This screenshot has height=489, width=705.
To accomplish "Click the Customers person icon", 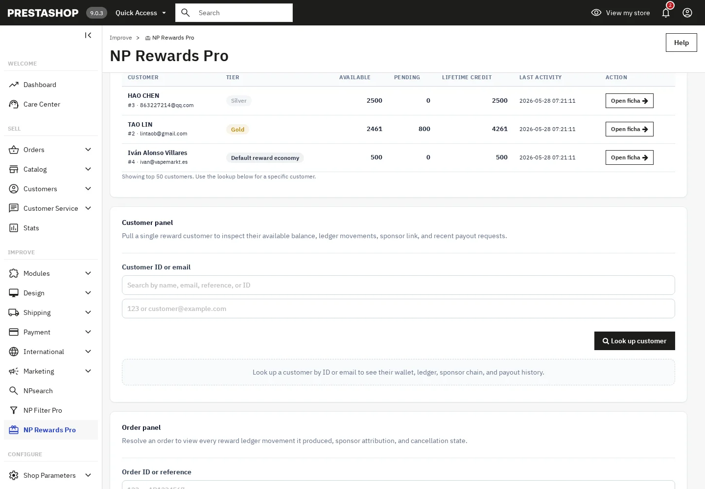I will (x=14, y=189).
